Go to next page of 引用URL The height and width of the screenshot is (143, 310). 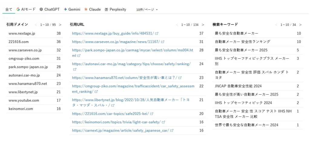[203, 25]
